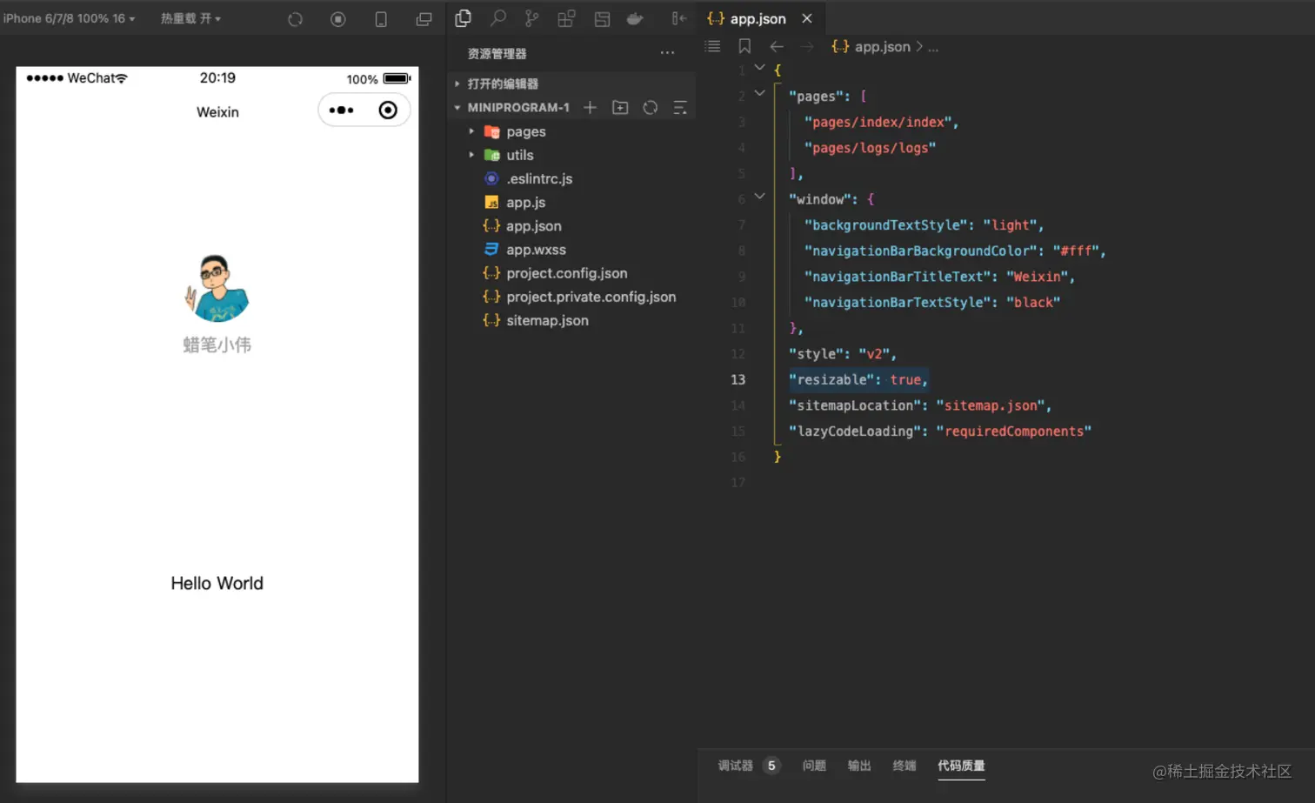
Task: Switch to the 问题 problems tab
Action: pyautogui.click(x=814, y=766)
